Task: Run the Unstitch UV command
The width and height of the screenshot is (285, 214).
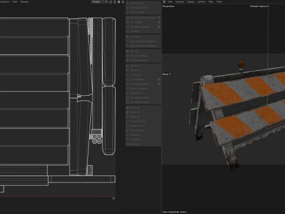Action: 143,93
